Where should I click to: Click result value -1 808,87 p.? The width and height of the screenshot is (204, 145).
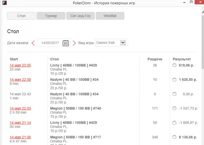188,123
